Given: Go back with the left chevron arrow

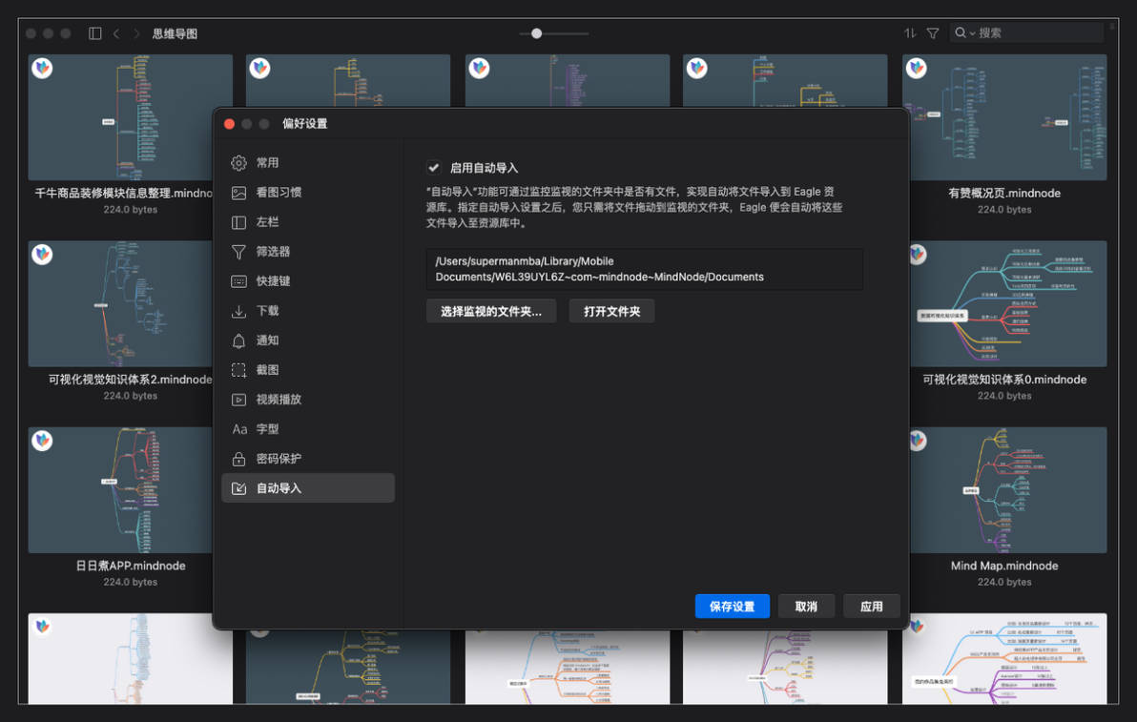Looking at the screenshot, I should click(116, 33).
